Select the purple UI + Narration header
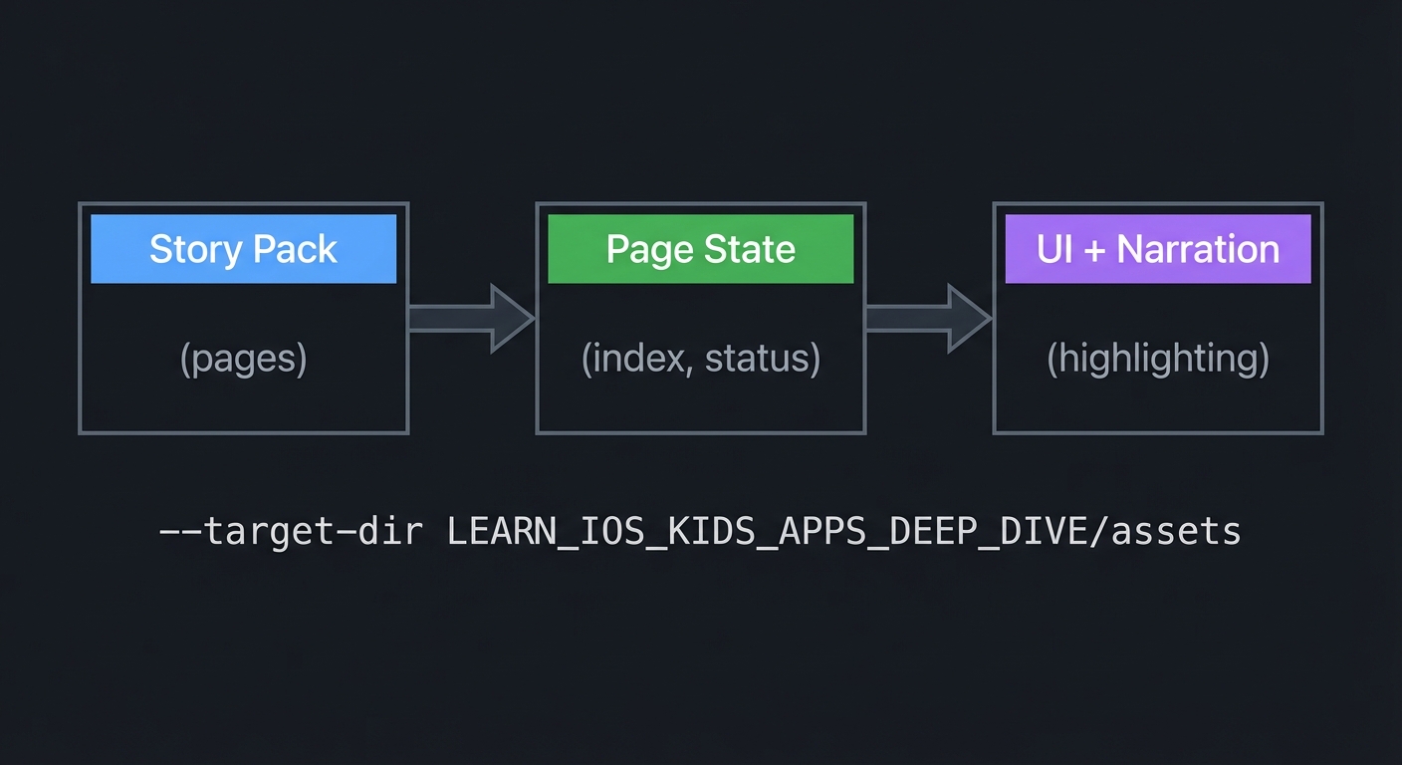Image resolution: width=1402 pixels, height=765 pixels. click(x=1157, y=249)
